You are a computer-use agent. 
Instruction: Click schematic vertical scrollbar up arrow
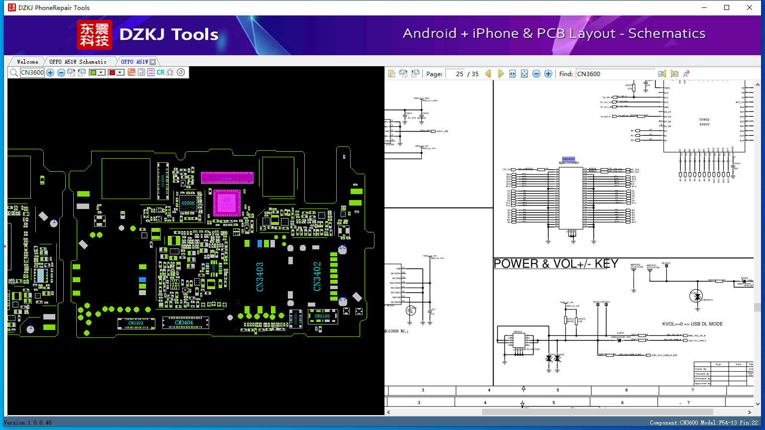[758, 85]
